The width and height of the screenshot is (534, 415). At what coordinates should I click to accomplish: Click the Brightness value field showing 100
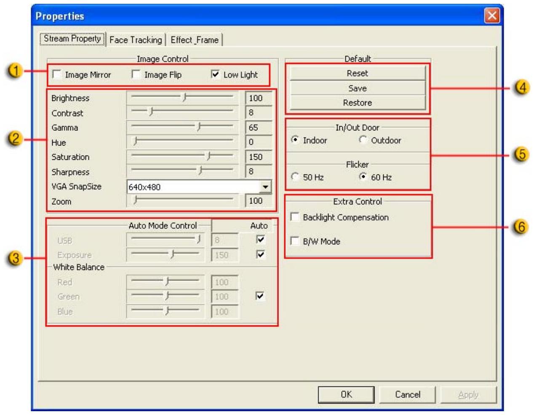click(x=259, y=98)
